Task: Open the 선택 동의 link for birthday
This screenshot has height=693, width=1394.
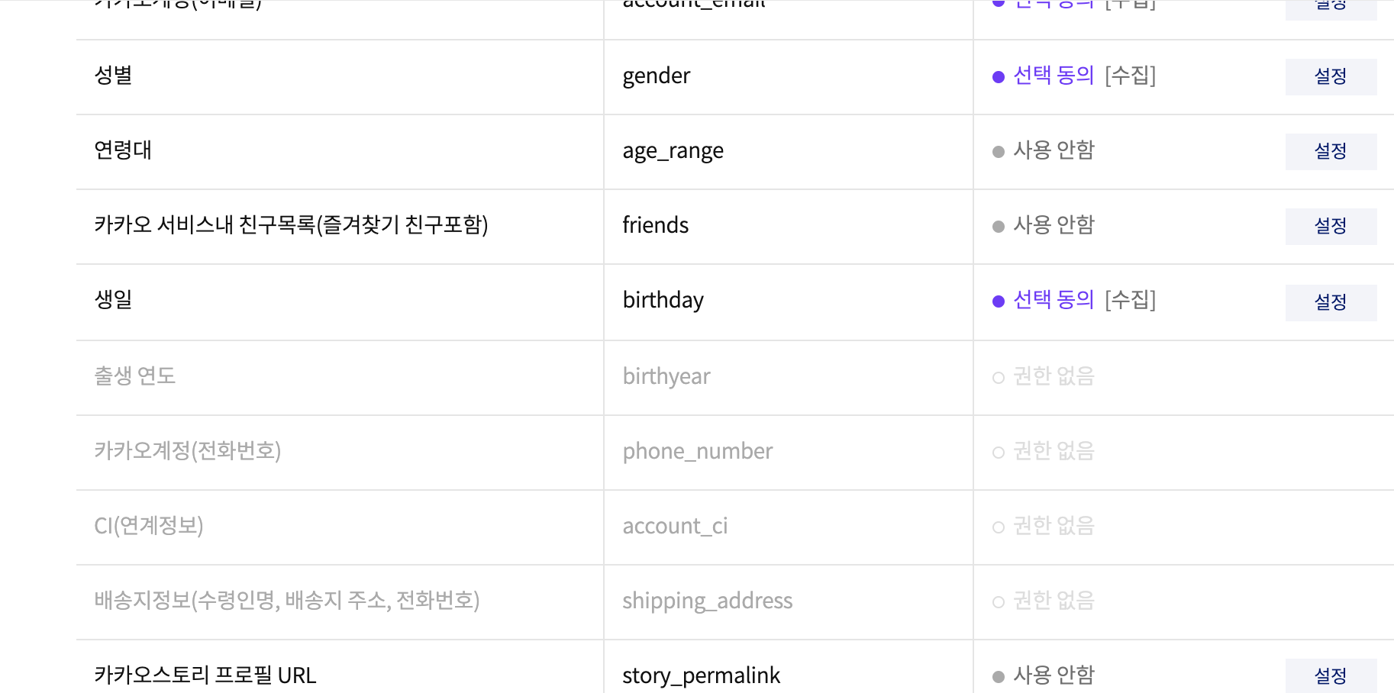Action: coord(1053,299)
